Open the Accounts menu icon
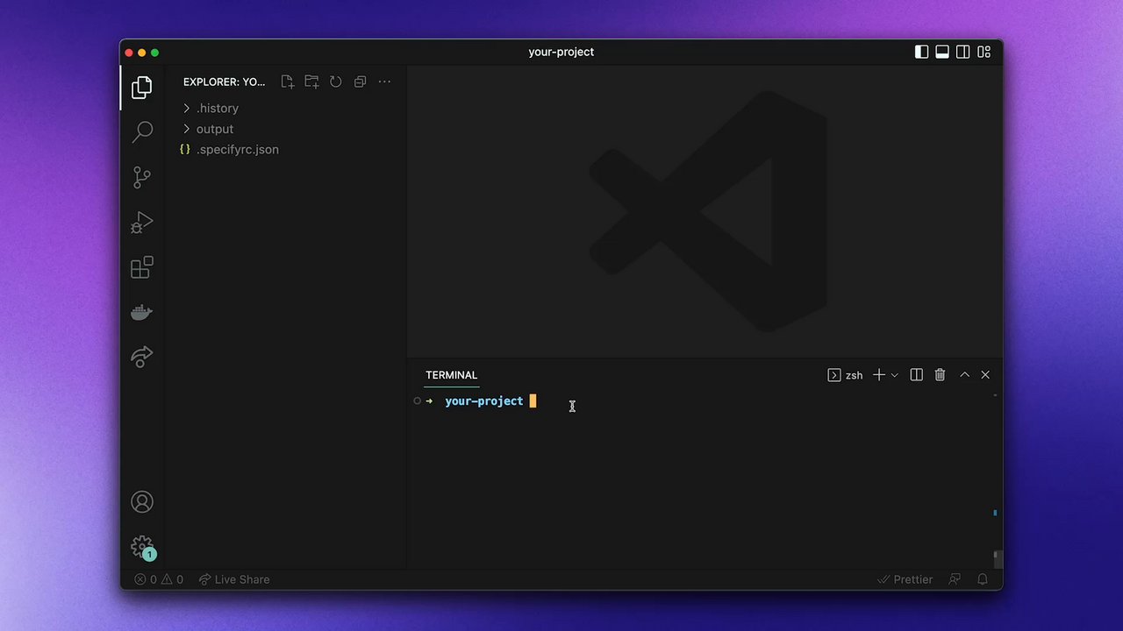The height and width of the screenshot is (631, 1123). [141, 502]
